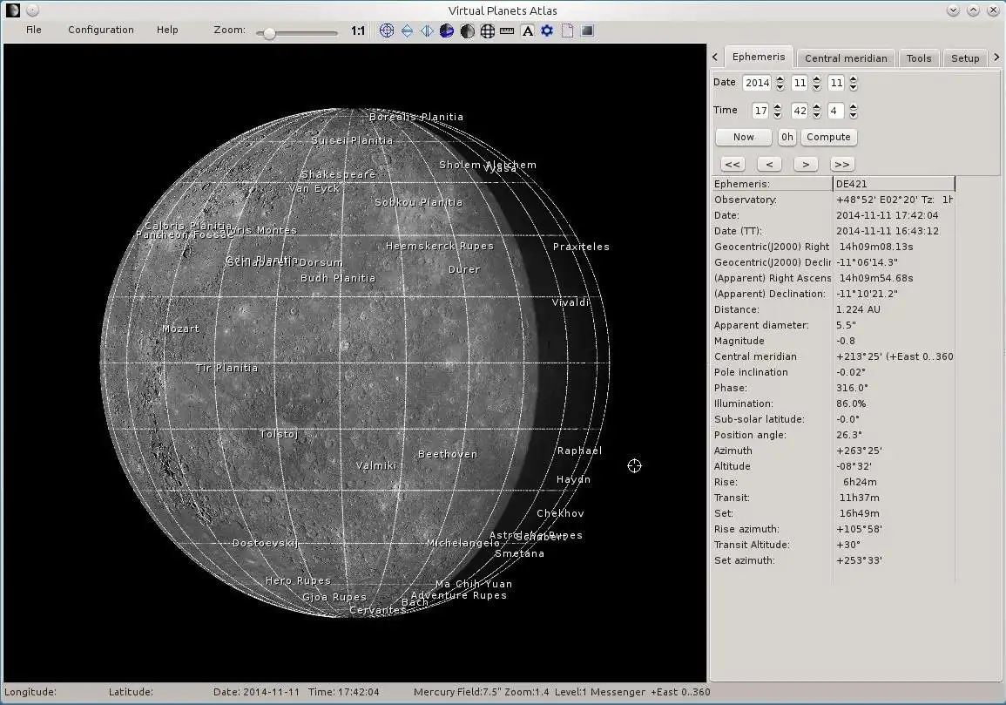Viewport: 1006px width, 705px height.
Task: Decrease the year with down arrow
Action: point(780,86)
